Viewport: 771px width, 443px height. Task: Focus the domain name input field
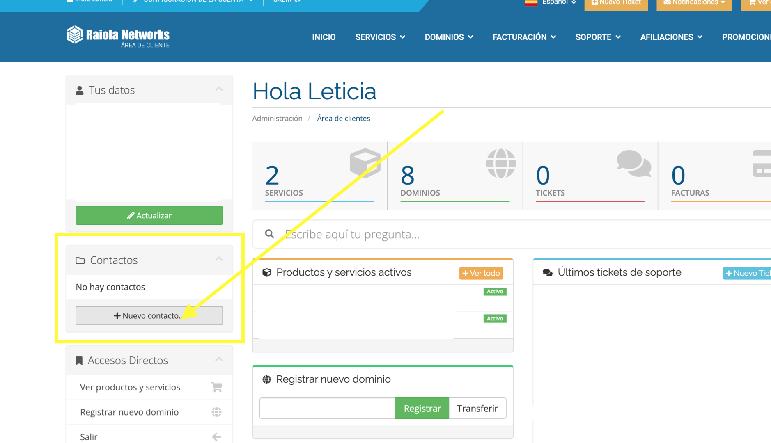[x=327, y=408]
